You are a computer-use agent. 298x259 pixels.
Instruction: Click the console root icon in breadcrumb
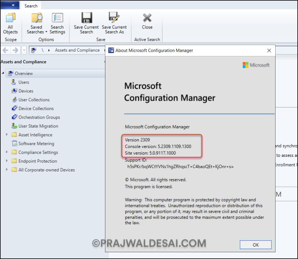tap(34, 50)
